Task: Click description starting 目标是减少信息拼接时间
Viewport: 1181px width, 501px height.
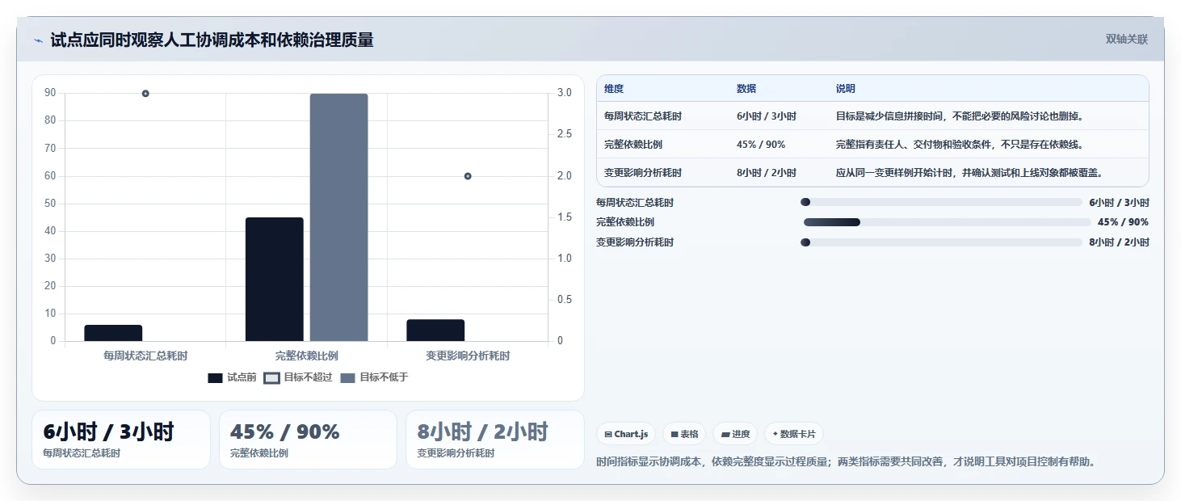Action: (960, 116)
